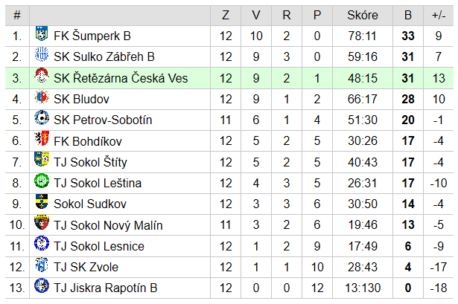Viewport: 458px width, 304px height.
Task: Click the FK Šumperk B club crest
Action: [x=42, y=33]
